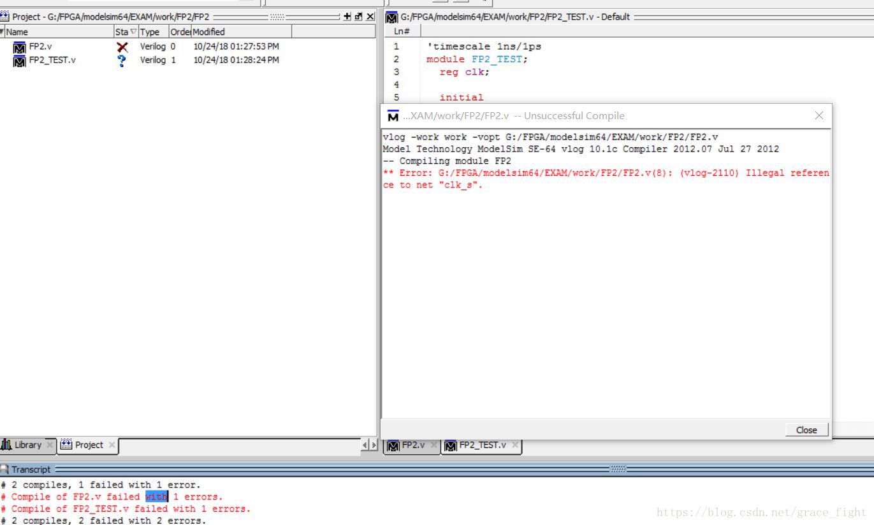This screenshot has height=525, width=874.
Task: Click the '2 compiles, 1 failed' transcript line
Action: pos(101,485)
